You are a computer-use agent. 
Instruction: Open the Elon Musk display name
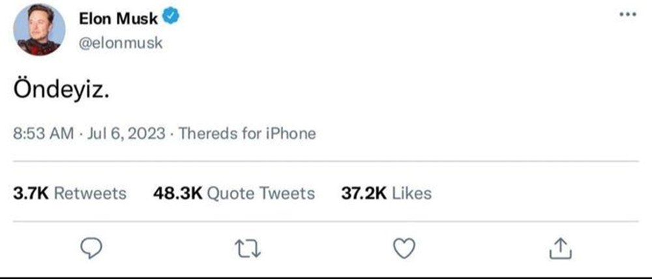(x=119, y=18)
